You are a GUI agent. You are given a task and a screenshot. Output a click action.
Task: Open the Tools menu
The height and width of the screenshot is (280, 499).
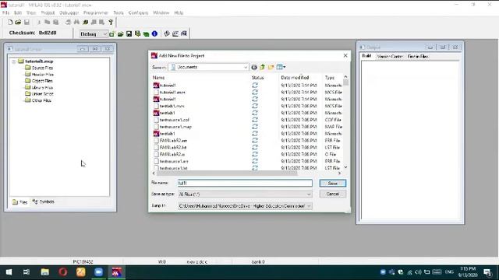pyautogui.click(x=119, y=12)
